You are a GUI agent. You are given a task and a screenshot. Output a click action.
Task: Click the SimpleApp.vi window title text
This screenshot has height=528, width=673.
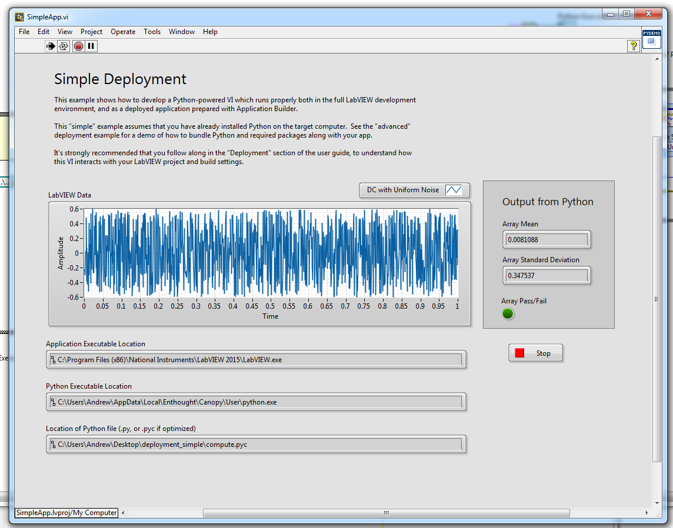click(48, 17)
